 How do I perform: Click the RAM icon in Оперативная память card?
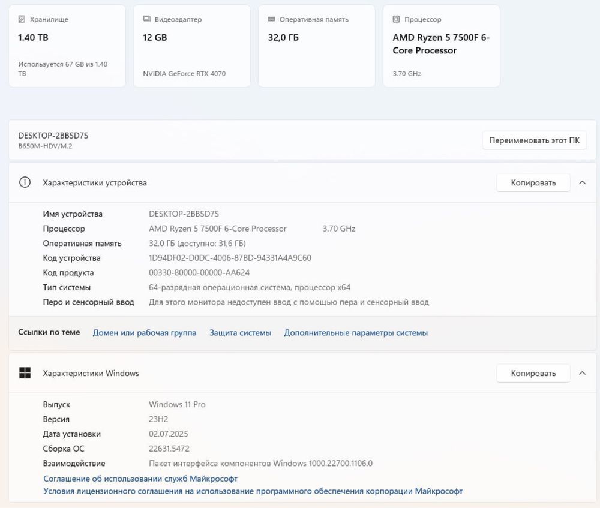pyautogui.click(x=271, y=19)
